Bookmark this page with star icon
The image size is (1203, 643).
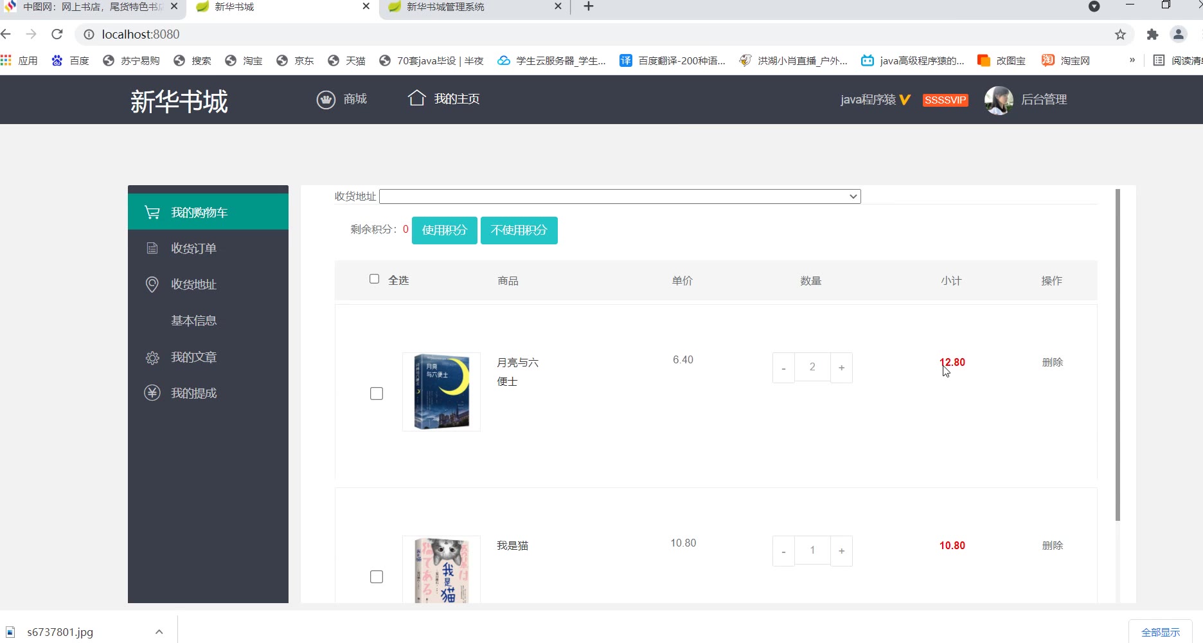1120,35
